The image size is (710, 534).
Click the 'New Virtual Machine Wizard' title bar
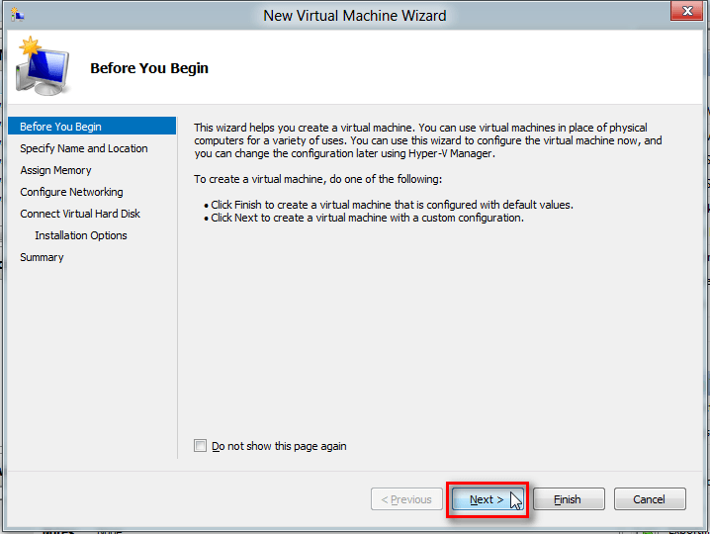[354, 15]
